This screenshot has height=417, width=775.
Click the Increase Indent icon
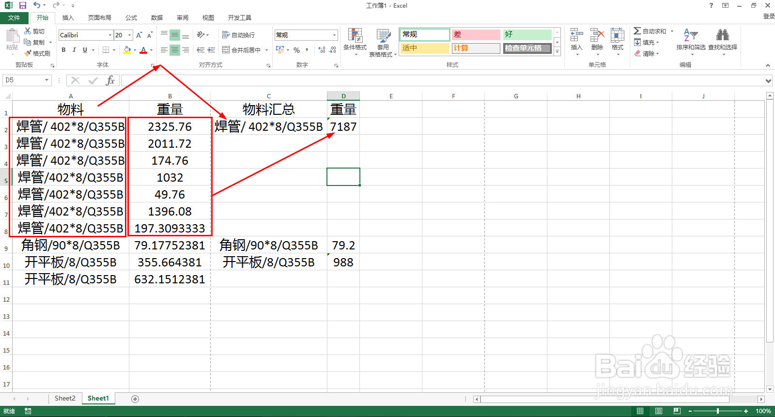pos(211,50)
